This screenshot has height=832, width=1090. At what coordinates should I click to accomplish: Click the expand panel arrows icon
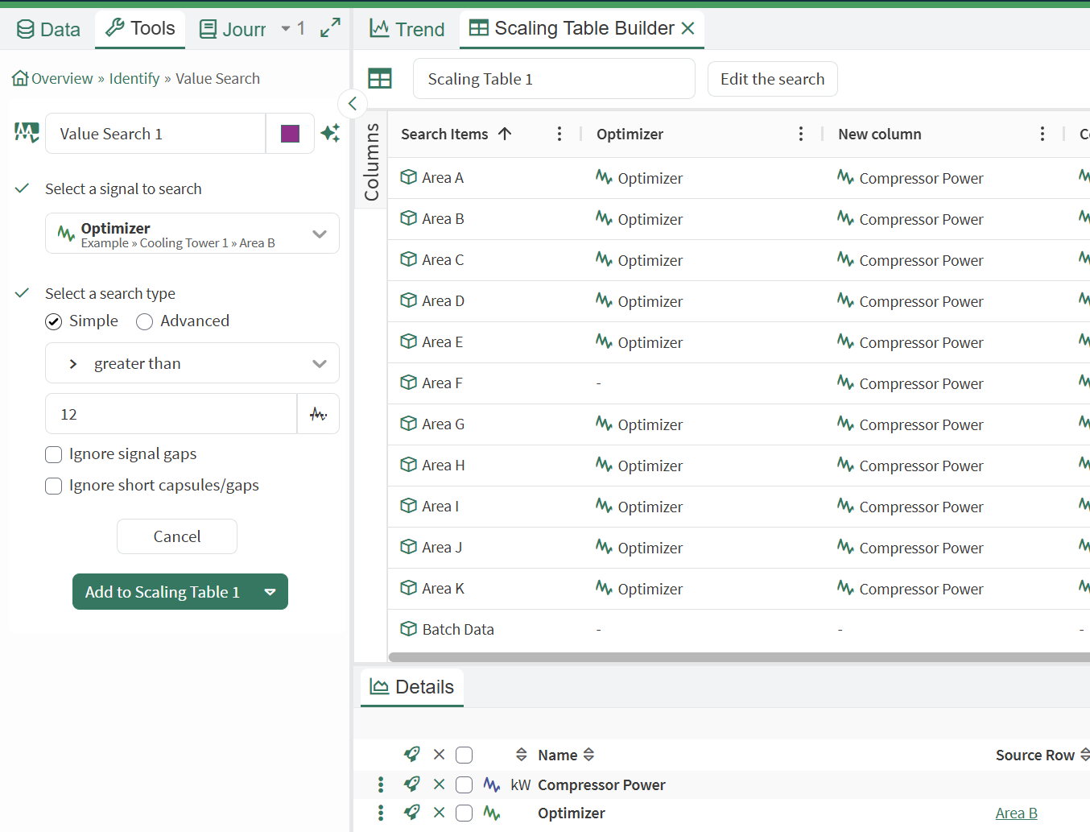[x=330, y=28]
